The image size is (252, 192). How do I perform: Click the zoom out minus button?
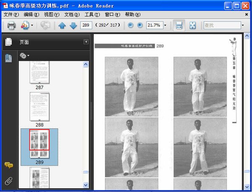tap(130, 26)
